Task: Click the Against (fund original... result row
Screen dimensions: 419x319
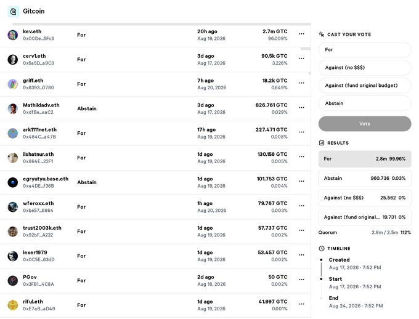Action: 365,217
